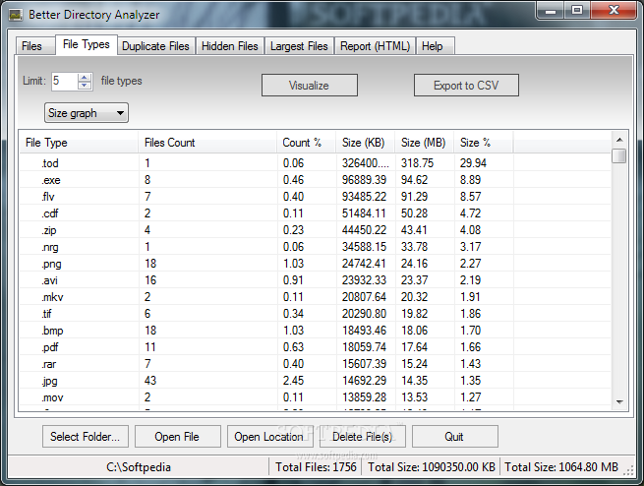Click the Open File button

tap(177, 436)
